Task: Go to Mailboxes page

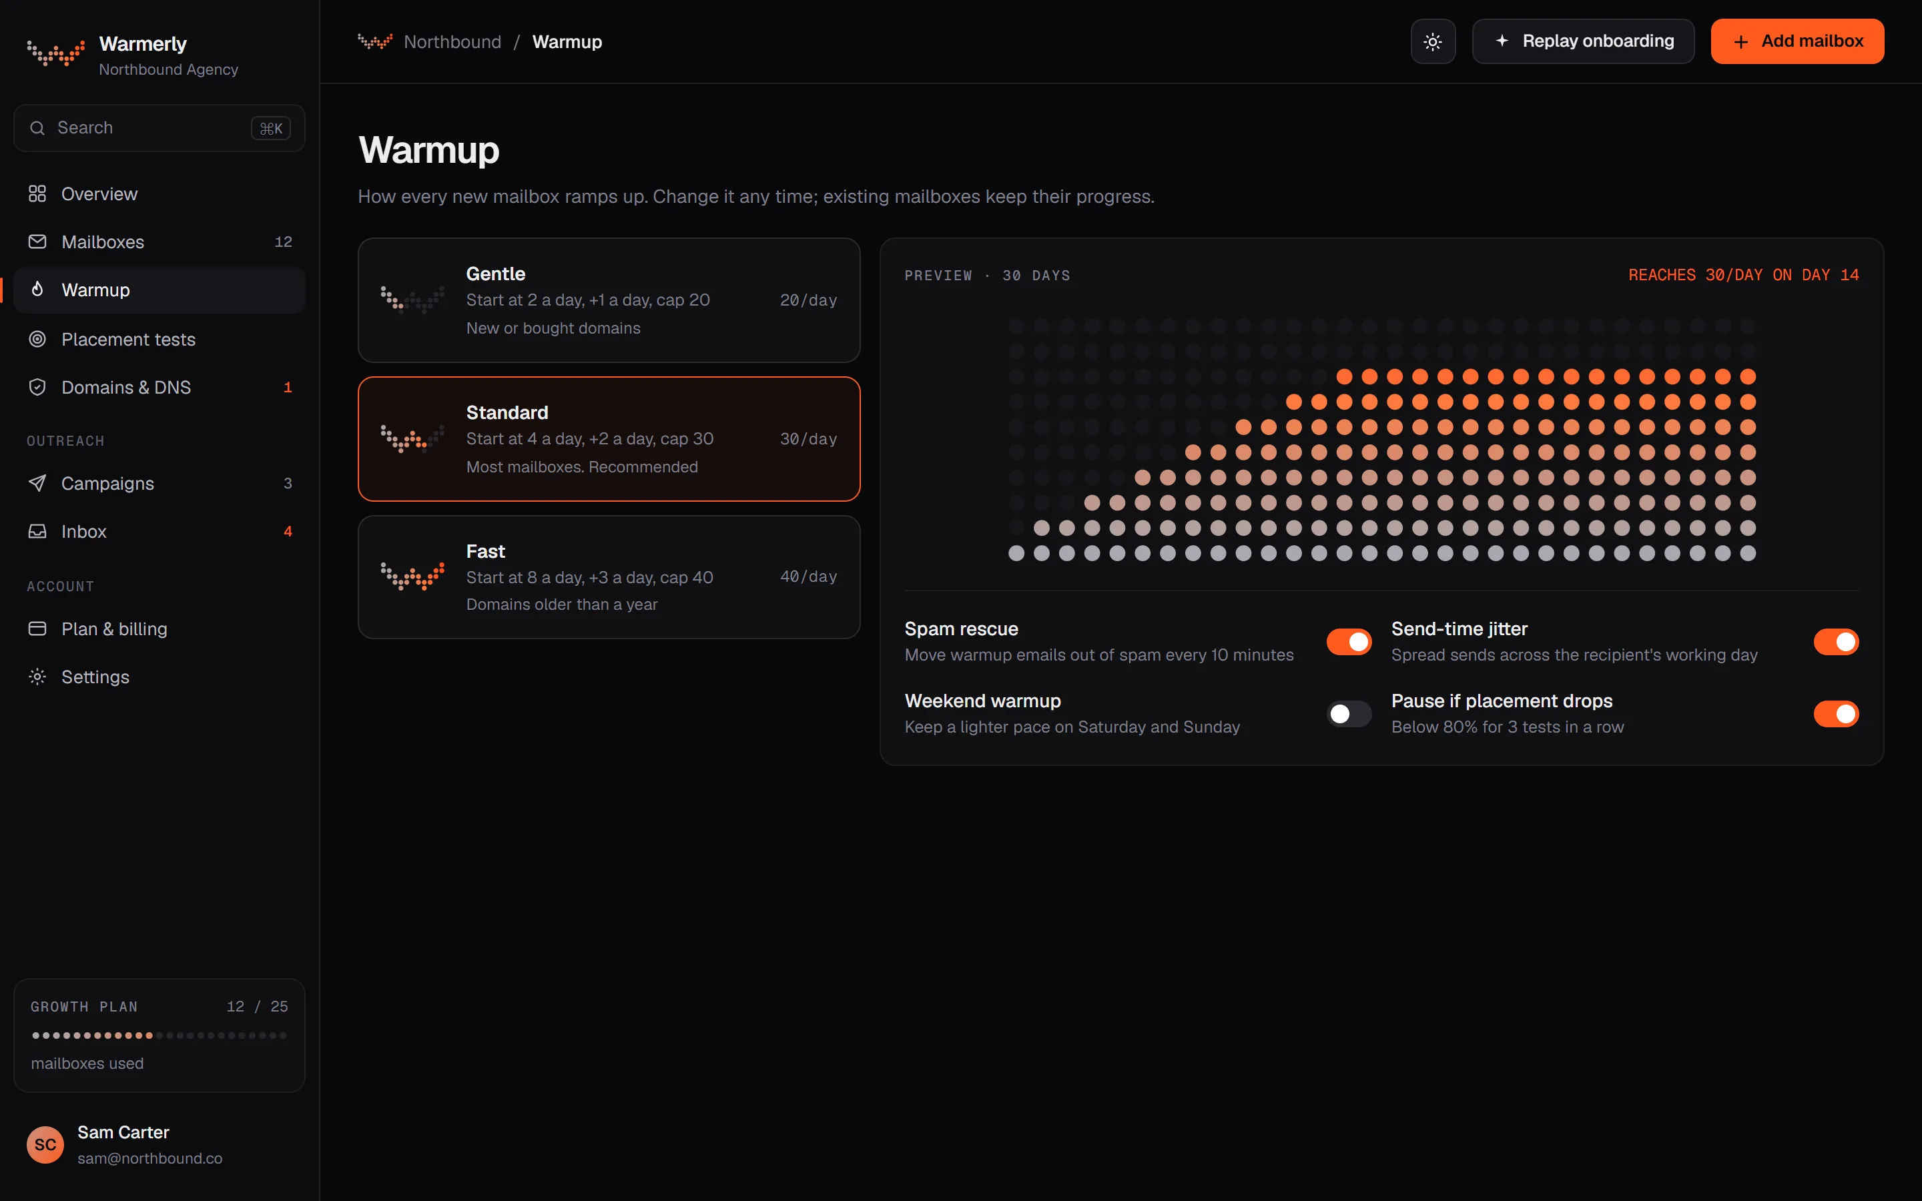Action: coord(159,242)
